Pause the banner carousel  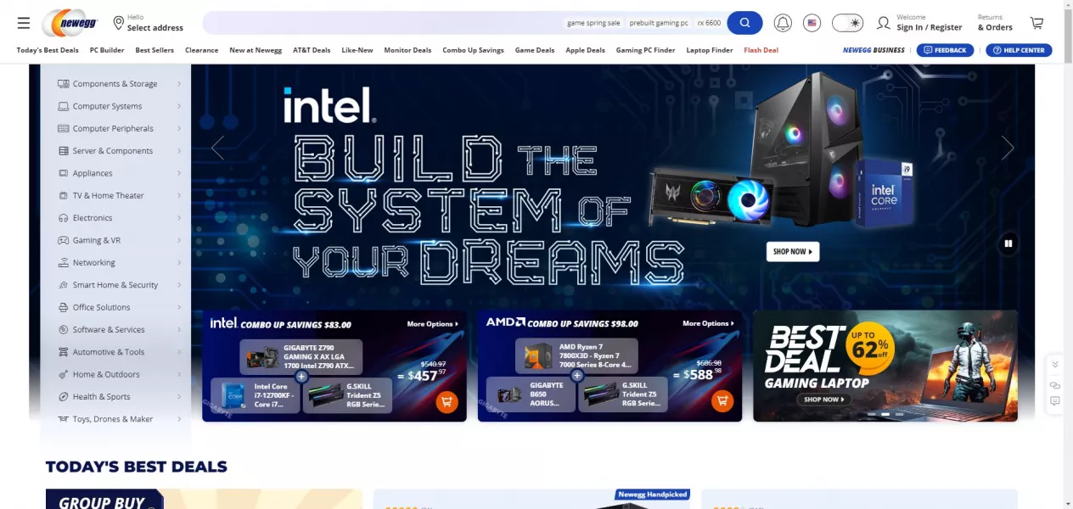pos(1008,243)
